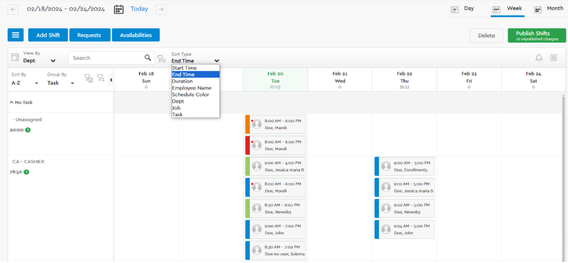The width and height of the screenshot is (568, 263).
Task: Go to next week with right arrow
Action: (161, 9)
